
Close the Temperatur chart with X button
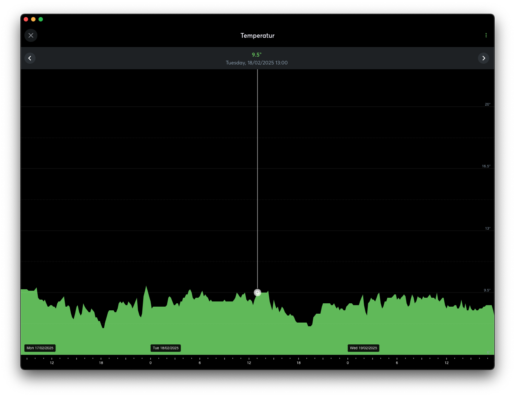click(31, 36)
